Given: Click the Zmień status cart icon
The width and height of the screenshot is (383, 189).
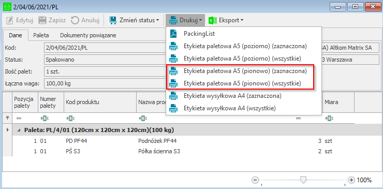Looking at the screenshot, I should pyautogui.click(x=113, y=20).
